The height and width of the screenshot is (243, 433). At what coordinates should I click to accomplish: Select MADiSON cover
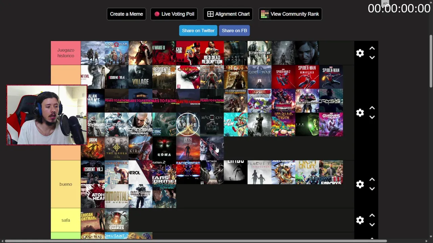212,125
